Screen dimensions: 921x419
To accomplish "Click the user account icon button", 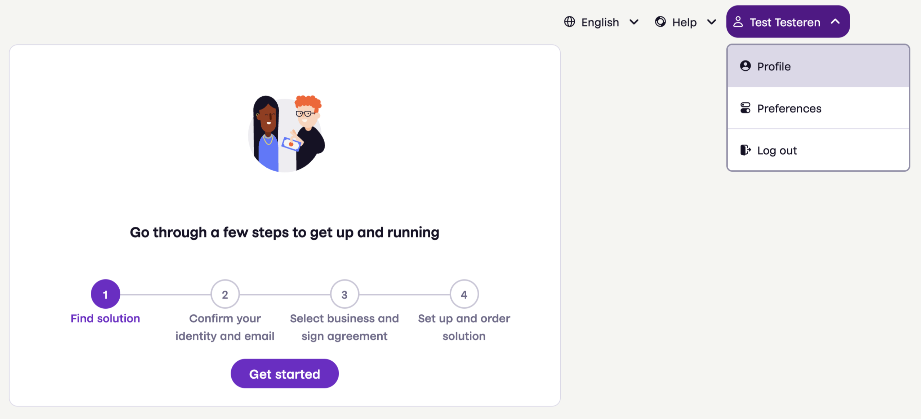I will pyautogui.click(x=739, y=22).
